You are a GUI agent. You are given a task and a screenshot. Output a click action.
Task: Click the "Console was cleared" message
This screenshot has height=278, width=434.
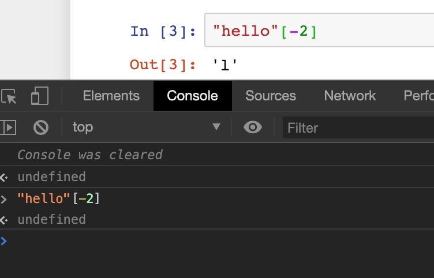point(90,155)
